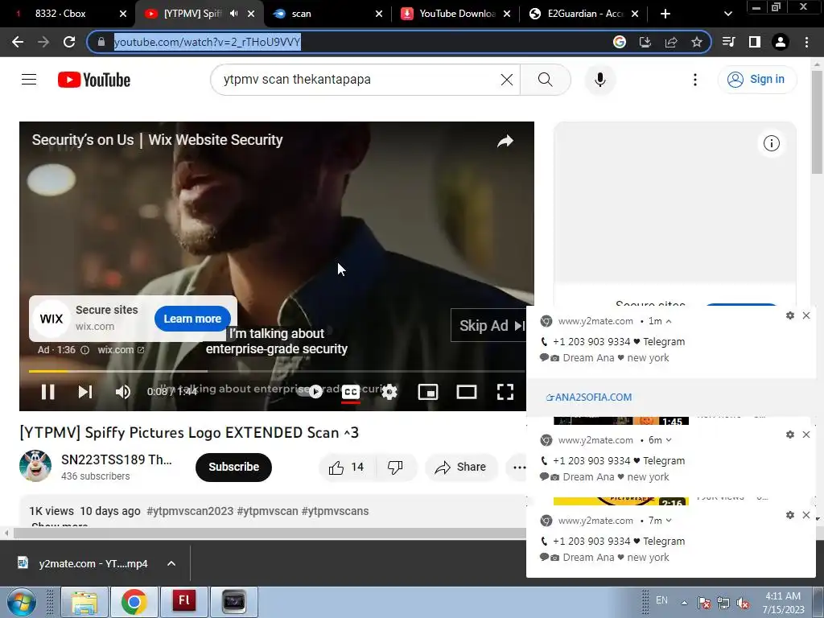824x618 pixels.
Task: Open Google icon in address bar
Action: (620, 42)
